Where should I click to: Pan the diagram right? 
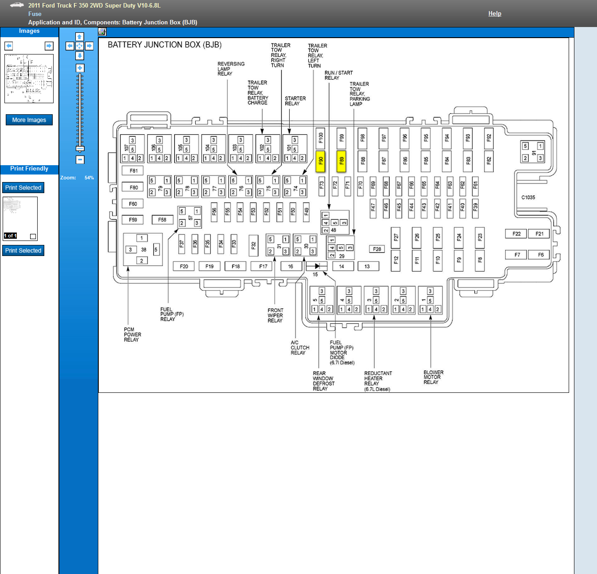pos(89,46)
